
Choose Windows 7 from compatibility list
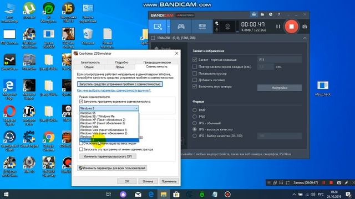pyautogui.click(x=109, y=137)
